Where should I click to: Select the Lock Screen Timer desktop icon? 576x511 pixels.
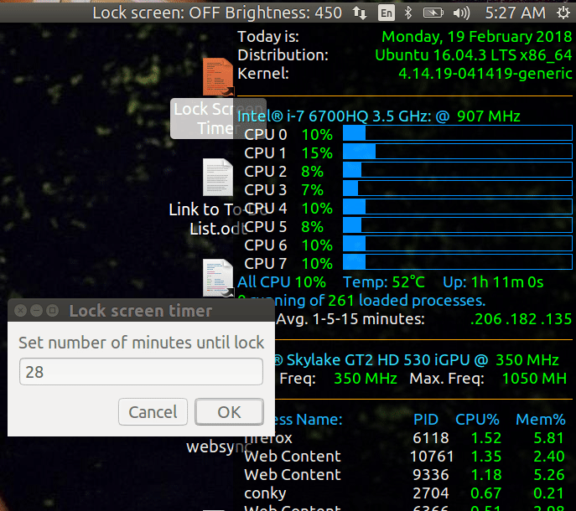point(218,77)
